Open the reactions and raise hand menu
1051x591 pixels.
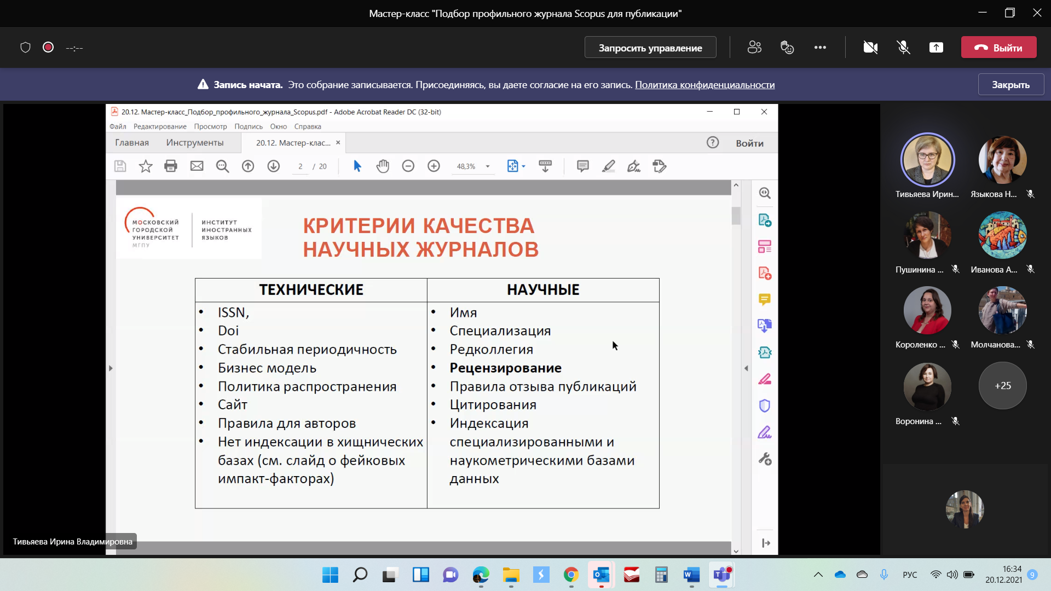pyautogui.click(x=787, y=48)
